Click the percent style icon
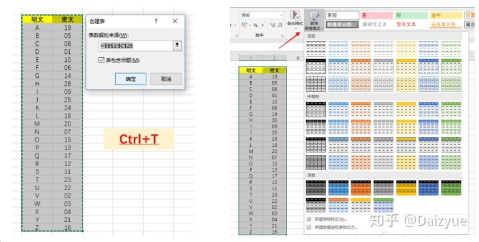 (255, 25)
